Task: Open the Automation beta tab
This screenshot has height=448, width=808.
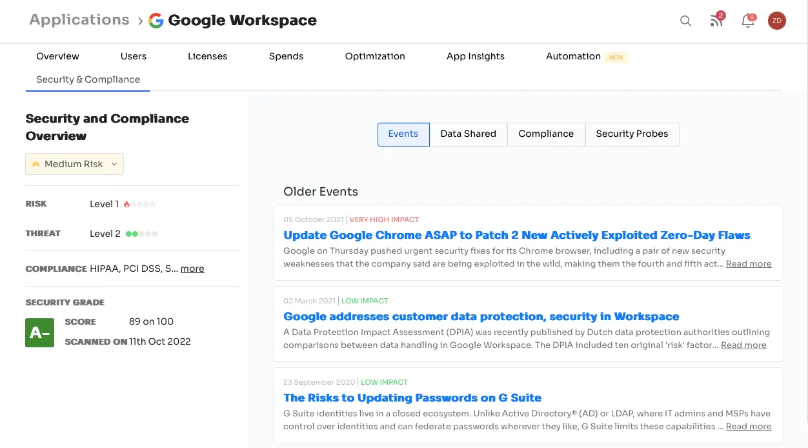Action: tap(587, 57)
